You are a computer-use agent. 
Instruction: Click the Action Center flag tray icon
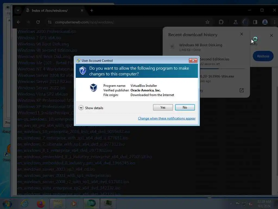(237, 204)
